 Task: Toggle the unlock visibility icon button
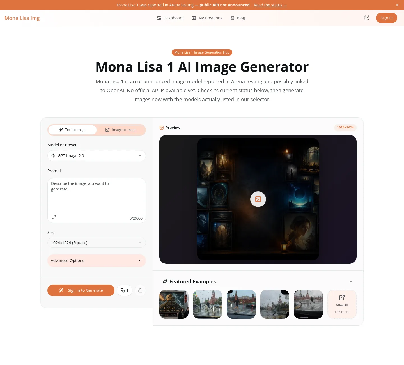[140, 290]
